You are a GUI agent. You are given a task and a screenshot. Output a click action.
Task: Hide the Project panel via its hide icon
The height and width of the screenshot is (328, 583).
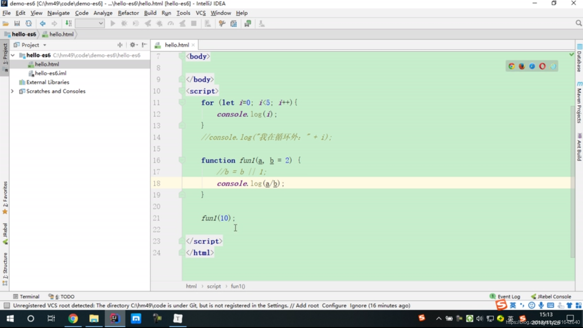[x=145, y=45]
